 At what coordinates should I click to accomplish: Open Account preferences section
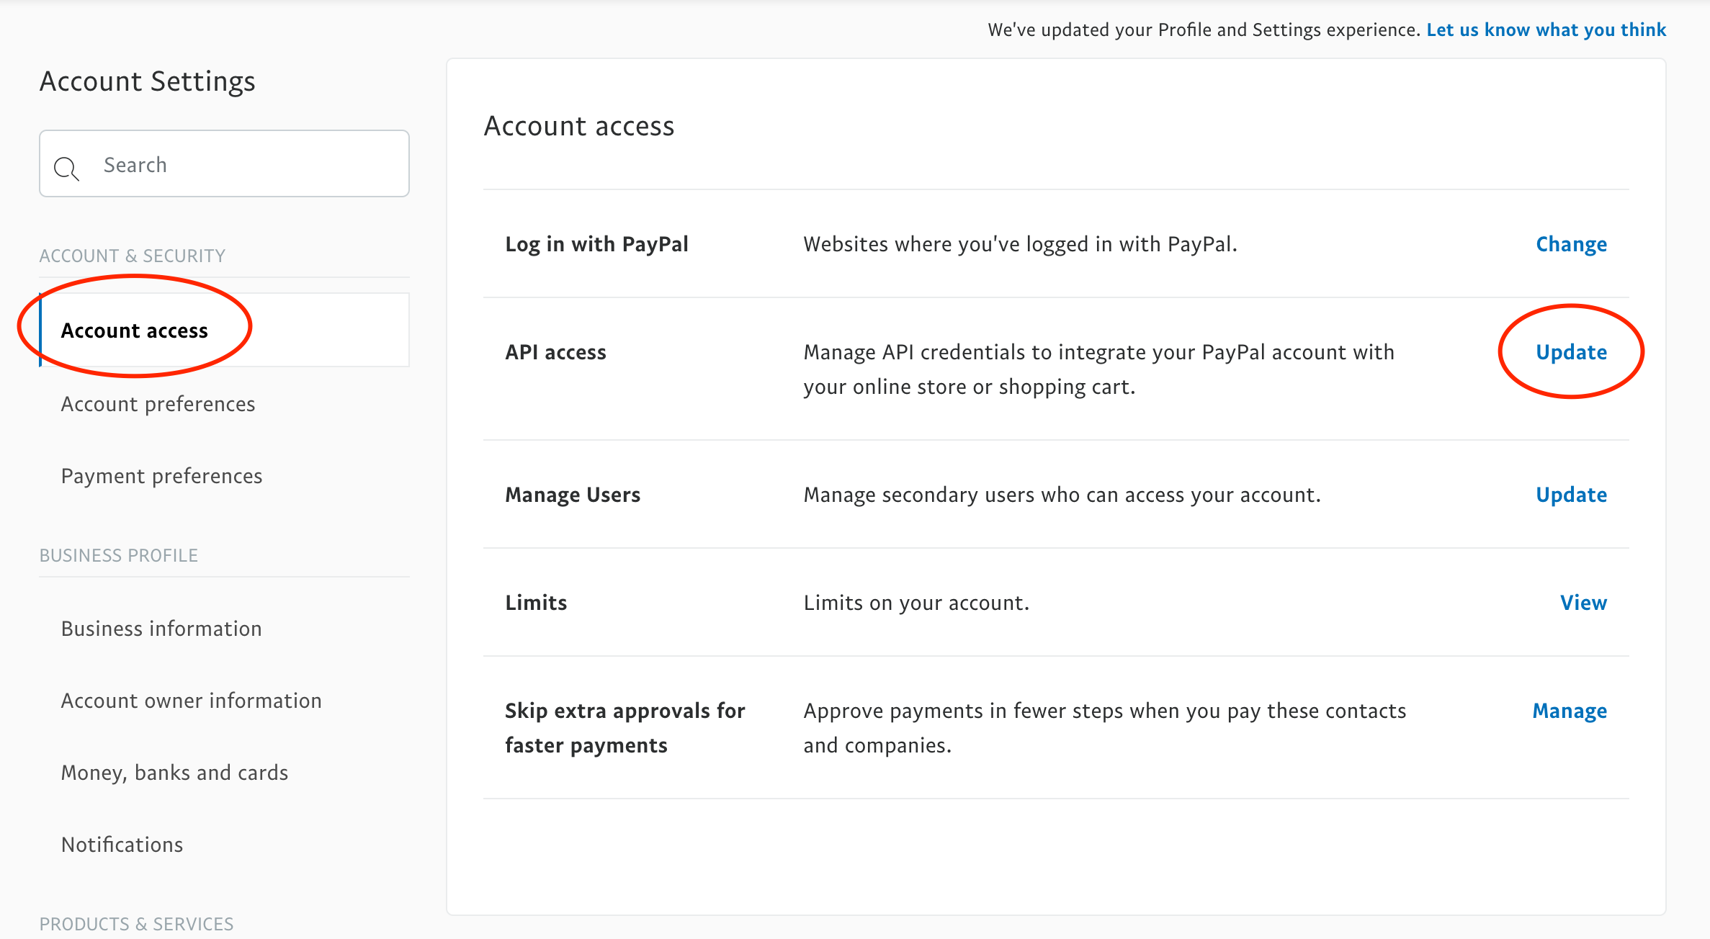tap(158, 404)
